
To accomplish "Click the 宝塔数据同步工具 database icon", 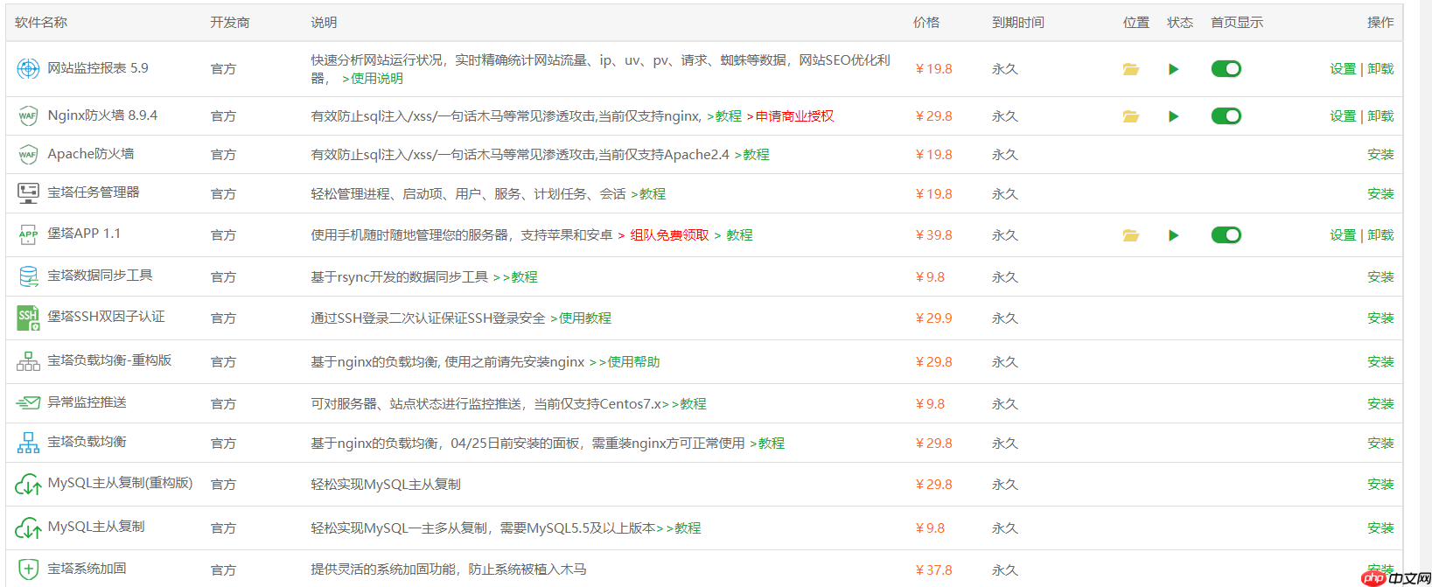I will [28, 276].
